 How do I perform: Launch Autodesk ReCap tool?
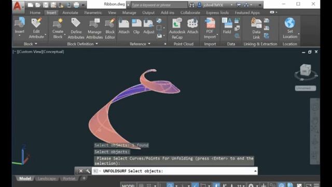click(x=177, y=28)
